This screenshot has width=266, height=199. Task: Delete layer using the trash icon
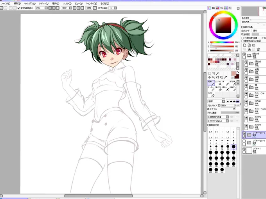258,49
